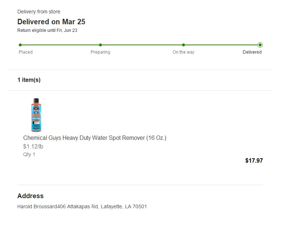This screenshot has height=234, width=289.
Task: Click the On the way label
Action: [x=184, y=52]
